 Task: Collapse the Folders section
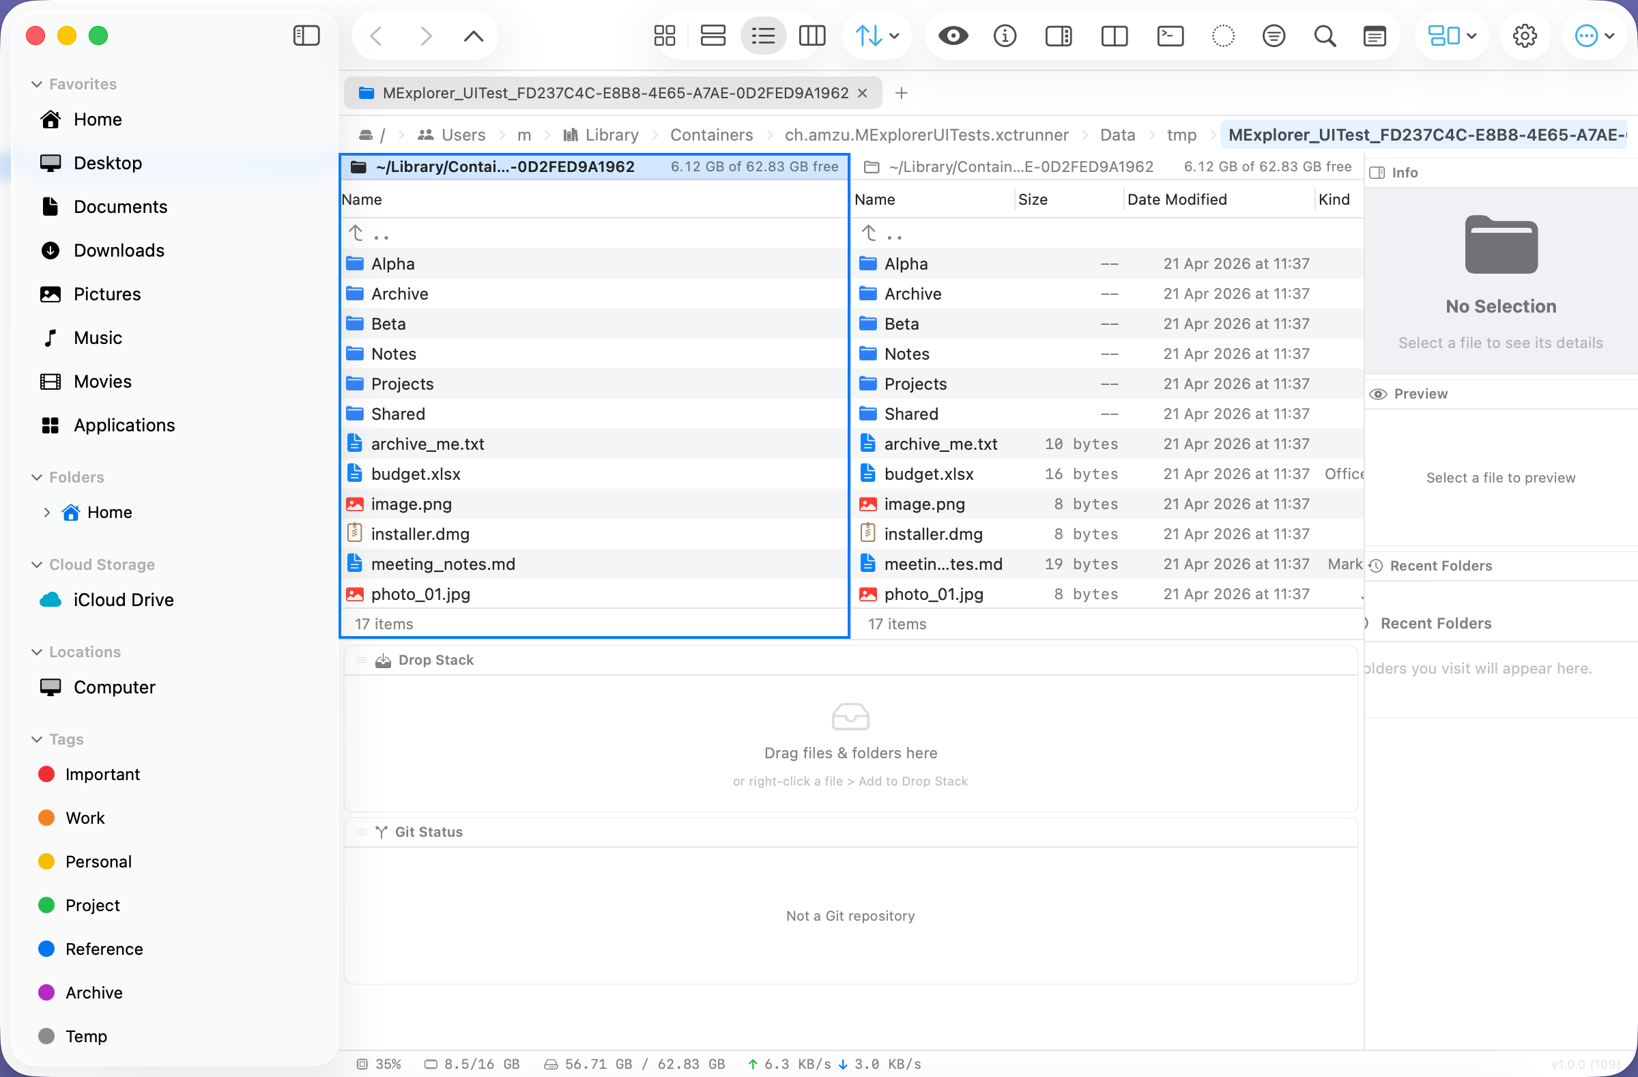pos(36,477)
